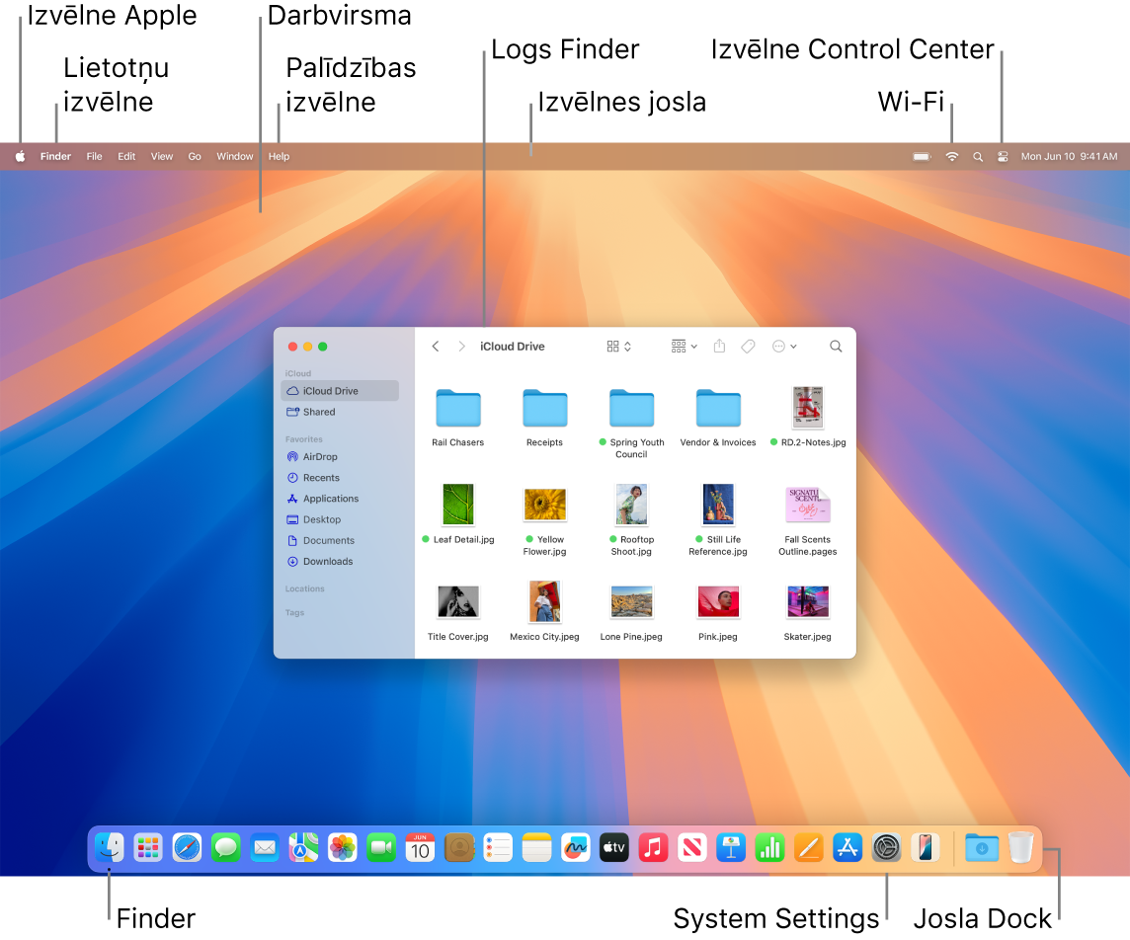Image resolution: width=1130 pixels, height=940 pixels.
Task: Open Contacts app in the Dock
Action: [459, 848]
